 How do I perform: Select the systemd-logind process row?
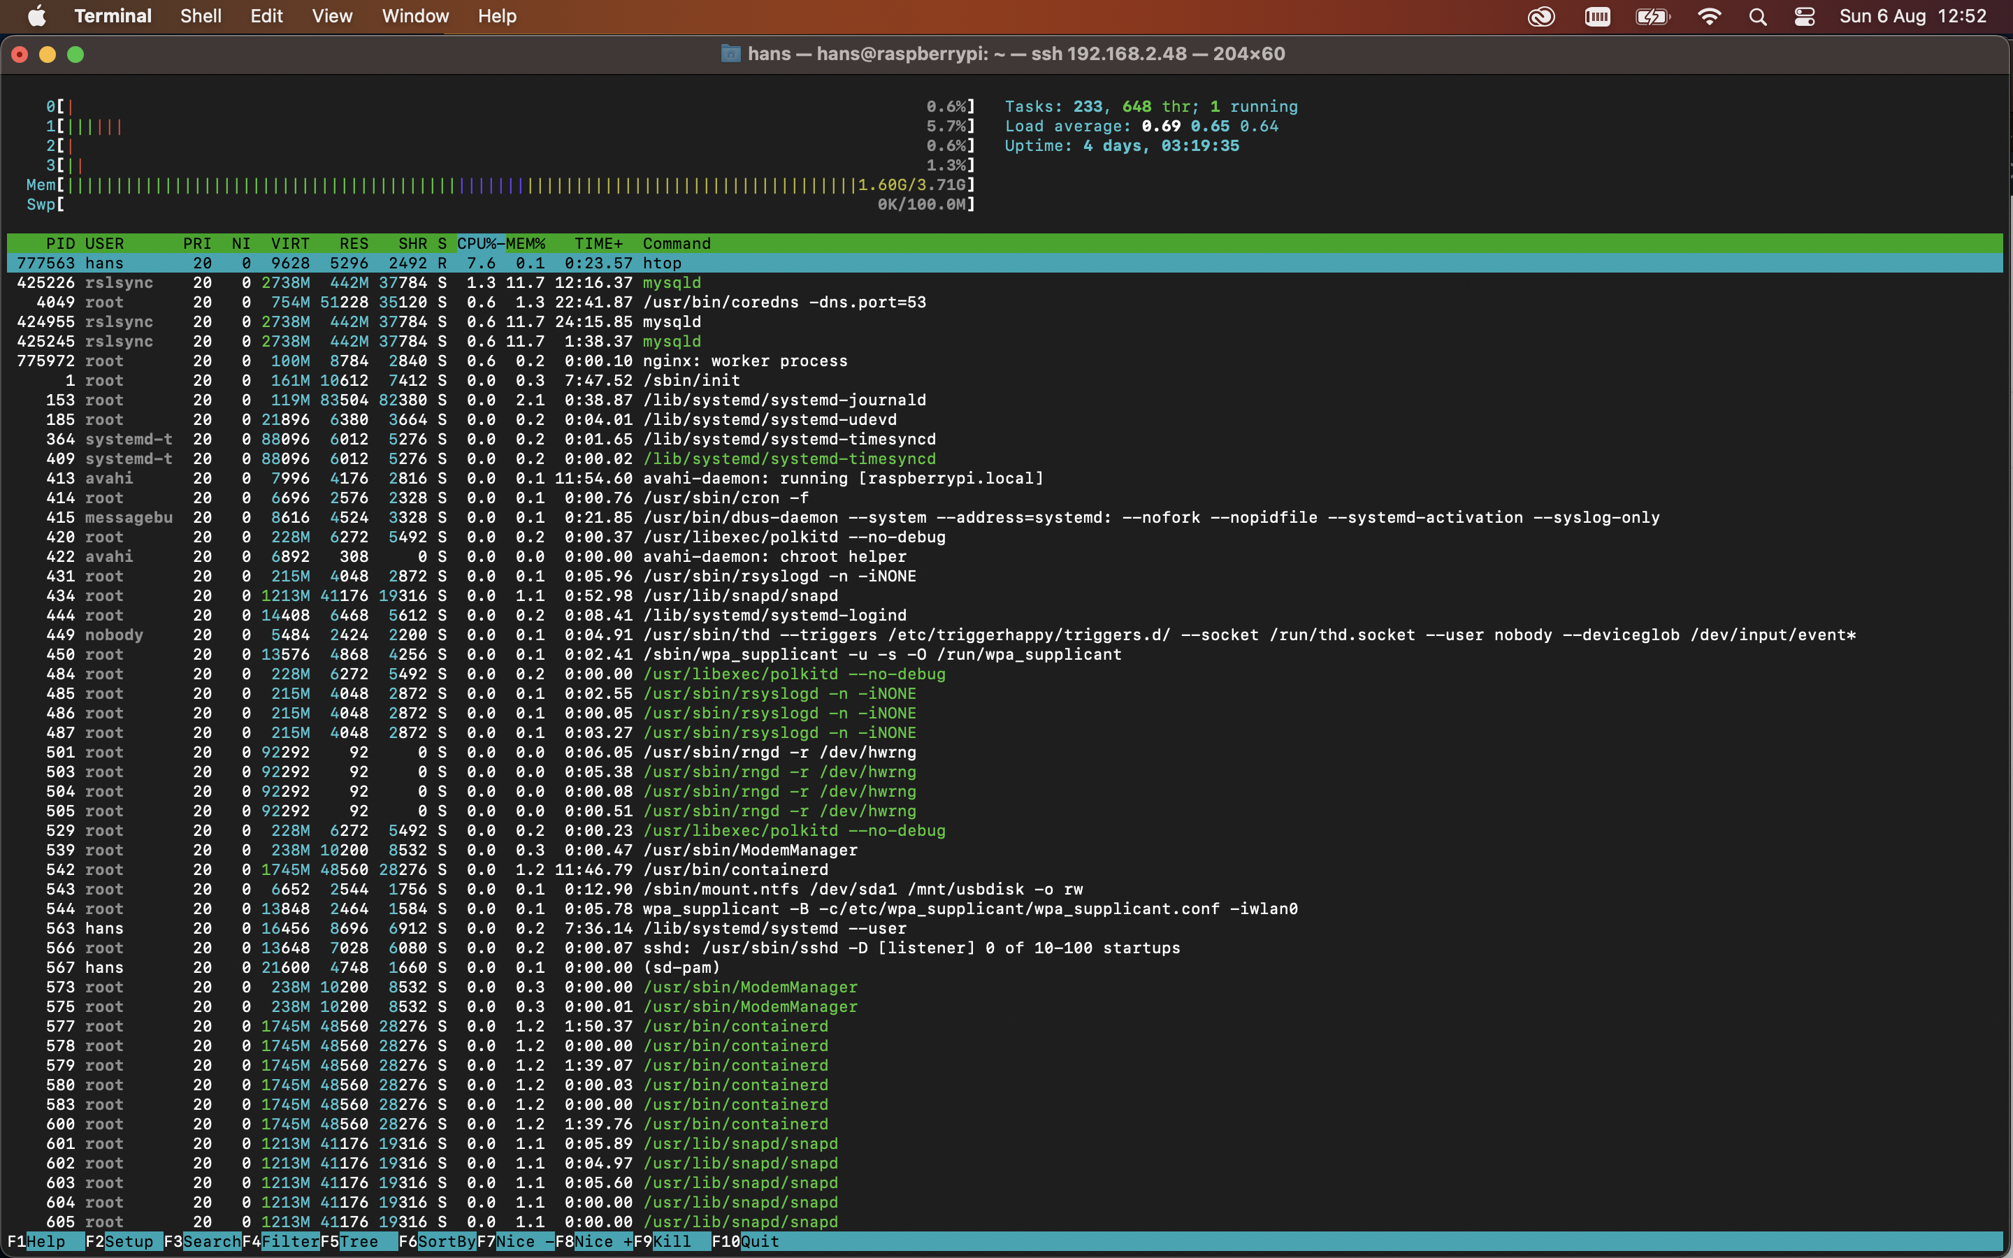1005,615
